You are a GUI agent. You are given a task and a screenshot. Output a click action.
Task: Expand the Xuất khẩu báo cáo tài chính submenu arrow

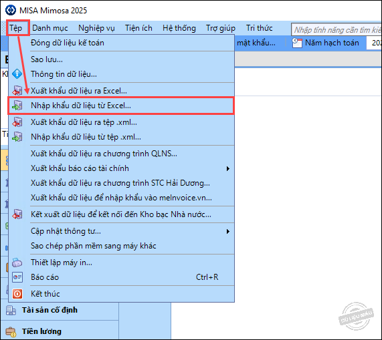click(x=227, y=168)
